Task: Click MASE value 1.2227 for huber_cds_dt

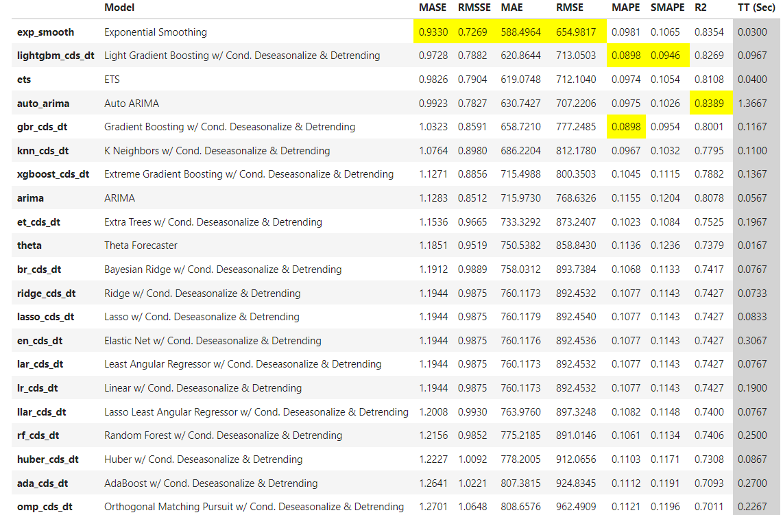Action: click(x=433, y=459)
